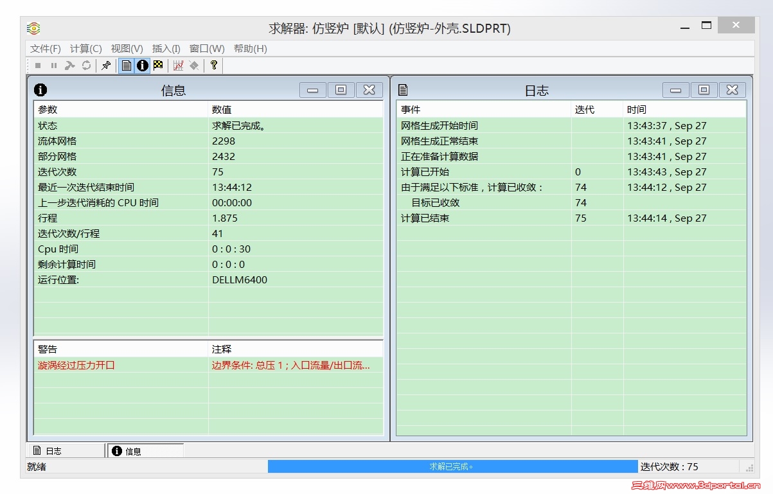Open the 窗口(W) menu

[207, 49]
